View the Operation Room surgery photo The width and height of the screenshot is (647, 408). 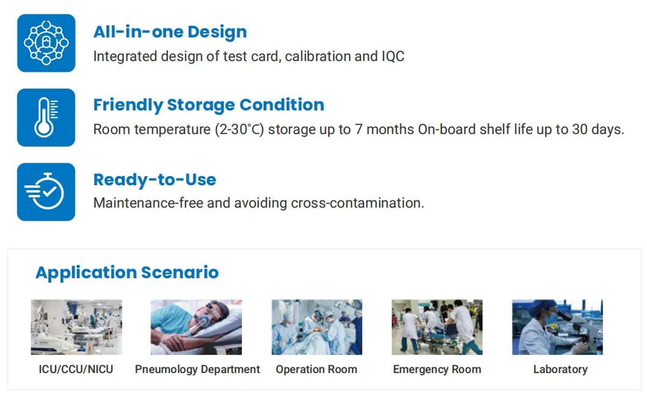pos(316,327)
